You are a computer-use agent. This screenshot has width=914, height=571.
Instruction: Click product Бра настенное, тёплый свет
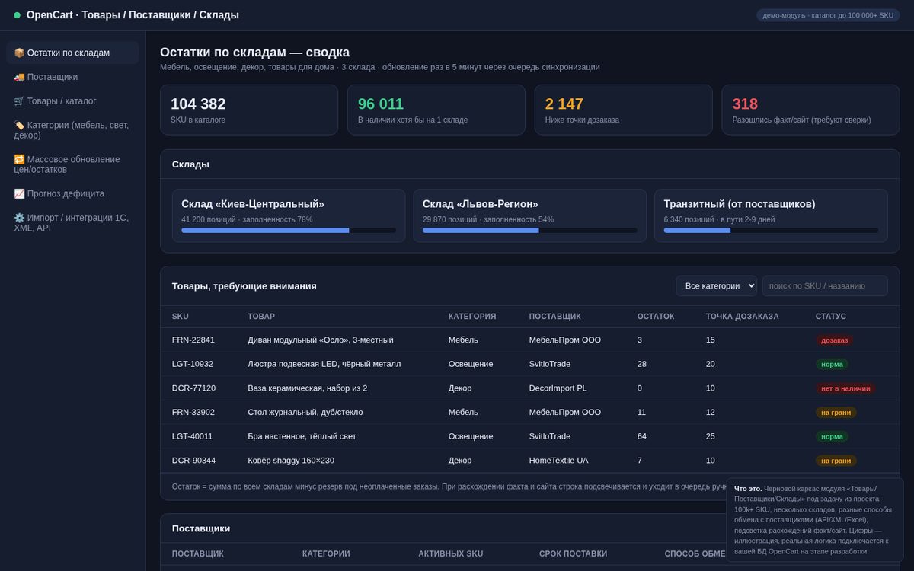[302, 436]
